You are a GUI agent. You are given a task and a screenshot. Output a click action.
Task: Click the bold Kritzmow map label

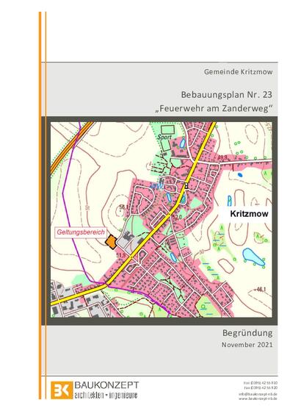click(x=249, y=214)
